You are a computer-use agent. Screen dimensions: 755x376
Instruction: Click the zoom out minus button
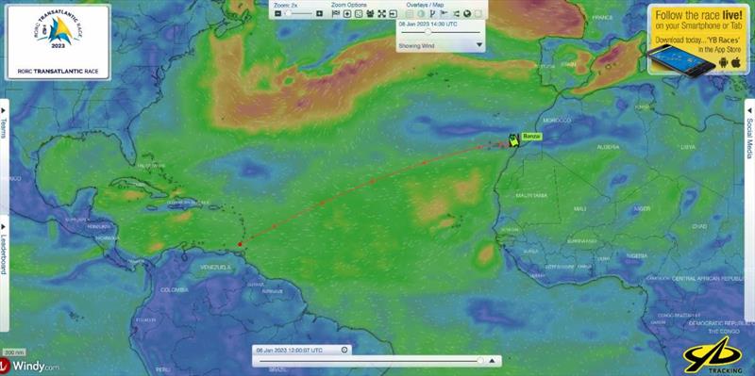coord(277,13)
